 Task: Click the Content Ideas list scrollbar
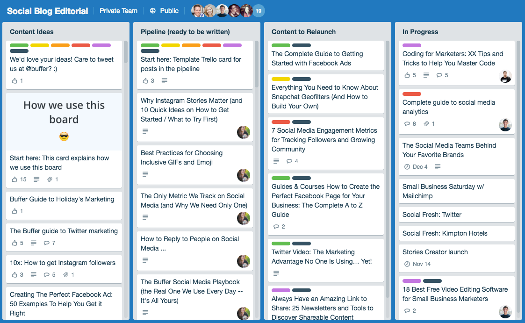click(126, 51)
